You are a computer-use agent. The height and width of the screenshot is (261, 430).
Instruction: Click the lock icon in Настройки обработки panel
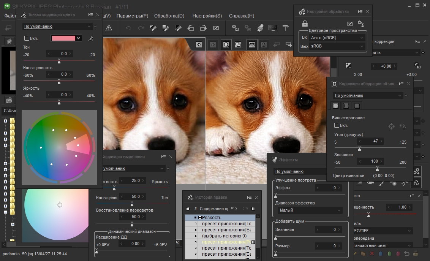click(305, 24)
